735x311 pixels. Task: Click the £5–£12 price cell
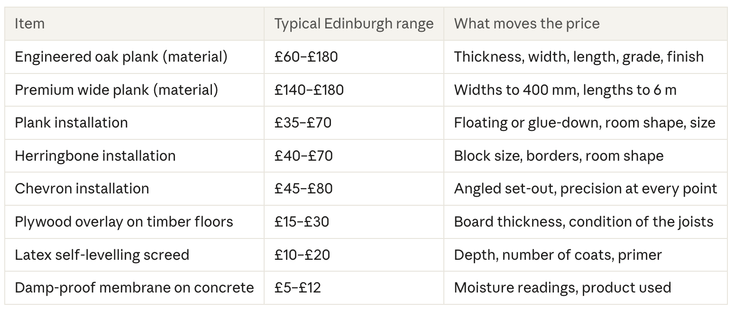pos(354,288)
